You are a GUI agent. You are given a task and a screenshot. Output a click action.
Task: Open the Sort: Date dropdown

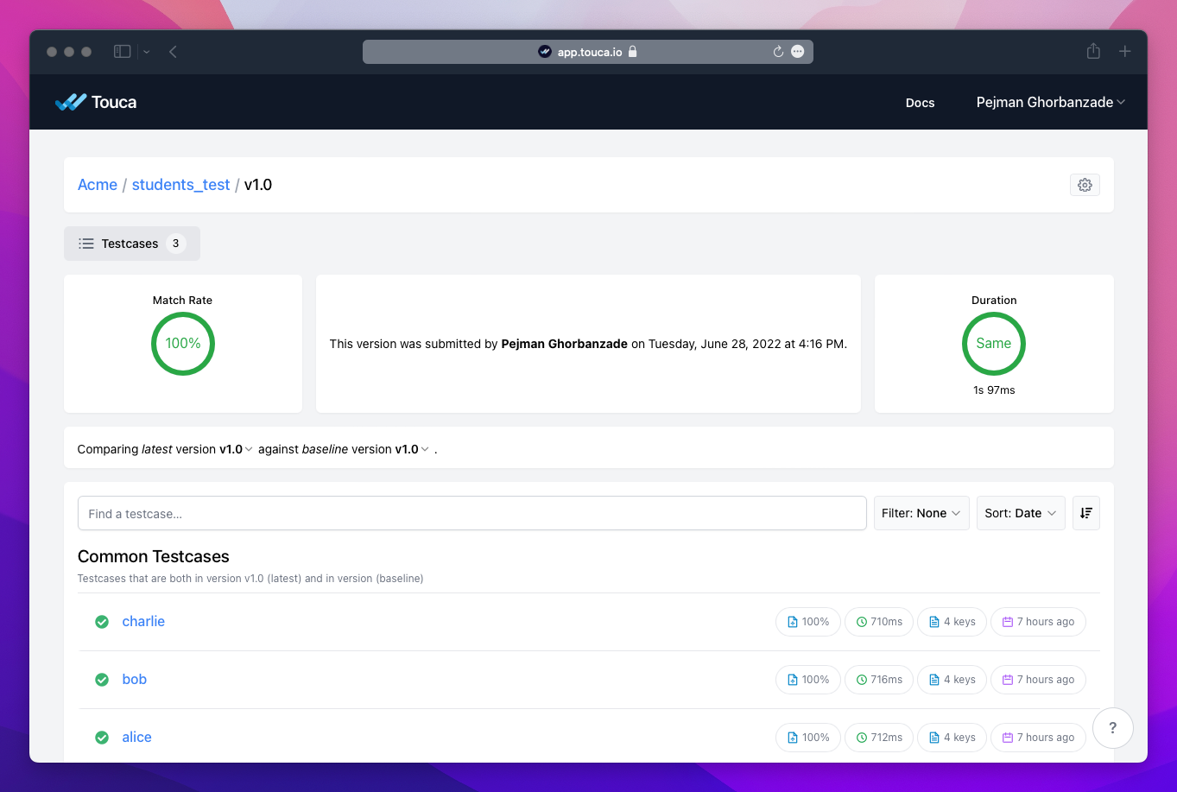pyautogui.click(x=1020, y=513)
